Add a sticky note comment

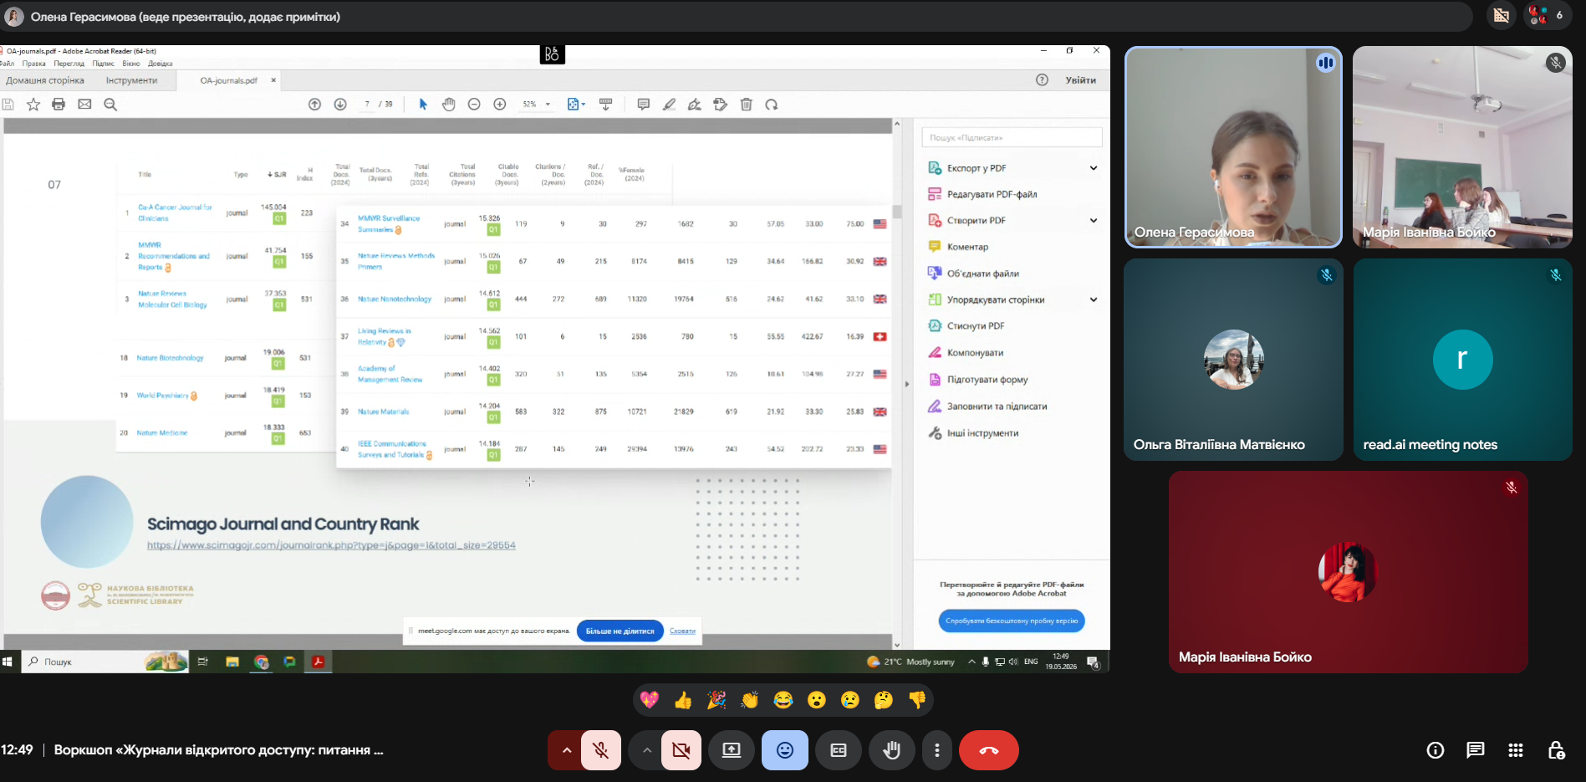pos(644,105)
